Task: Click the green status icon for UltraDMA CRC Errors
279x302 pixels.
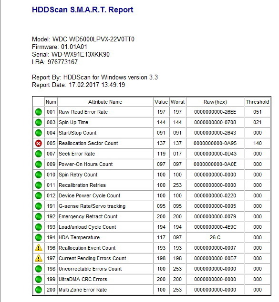Action: point(39,279)
